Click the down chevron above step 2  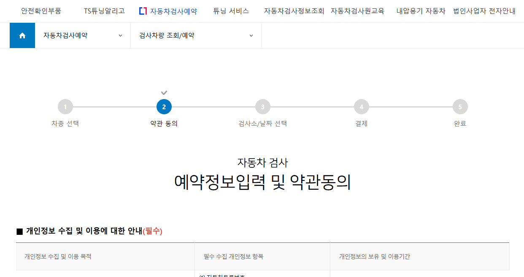tap(164, 92)
